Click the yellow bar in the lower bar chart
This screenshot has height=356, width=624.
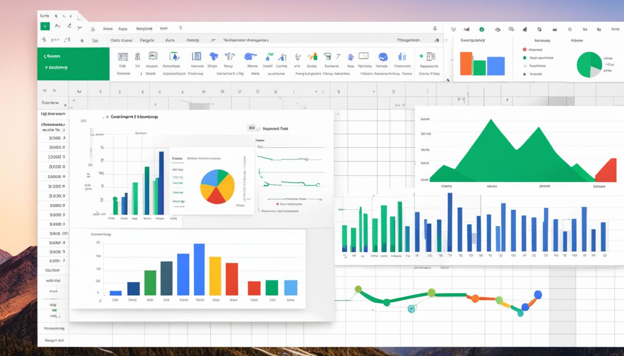click(x=215, y=276)
